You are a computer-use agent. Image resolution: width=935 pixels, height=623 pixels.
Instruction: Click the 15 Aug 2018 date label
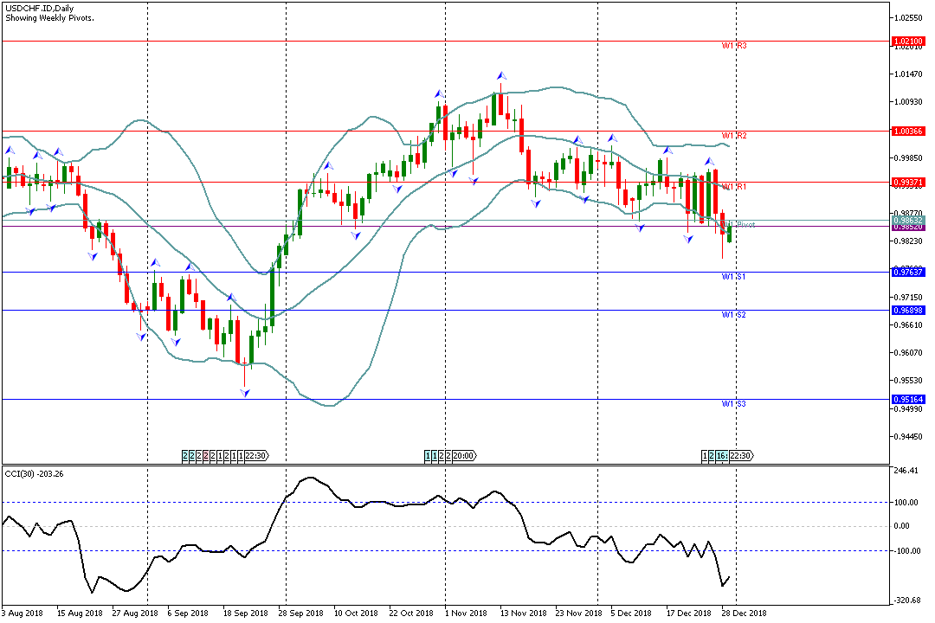click(80, 613)
